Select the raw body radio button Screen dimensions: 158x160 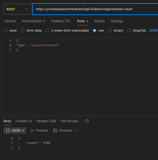point(95,31)
